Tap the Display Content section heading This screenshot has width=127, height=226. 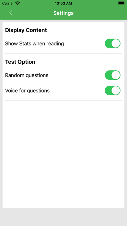coord(26,30)
